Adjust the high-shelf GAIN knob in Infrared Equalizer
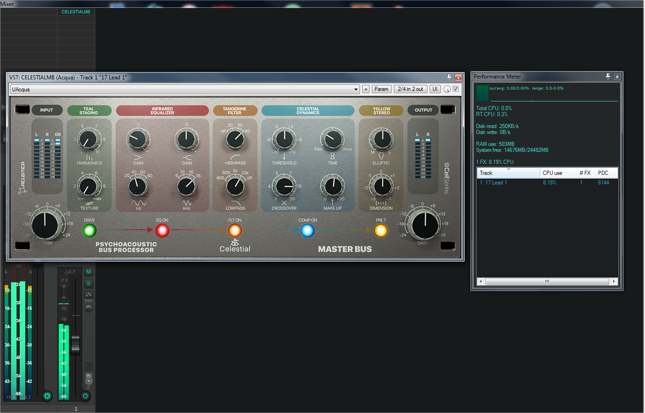The height and width of the screenshot is (413, 645). click(x=186, y=140)
